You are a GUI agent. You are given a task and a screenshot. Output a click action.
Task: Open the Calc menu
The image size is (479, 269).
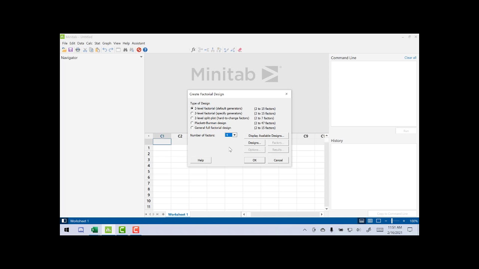coord(89,43)
